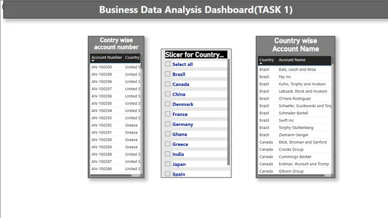Select the O'Hara-Rodriguez account
The image size is (388, 218).
click(295, 98)
